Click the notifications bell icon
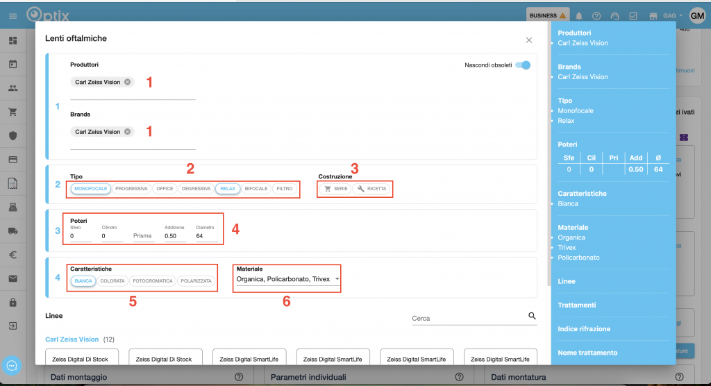The height and width of the screenshot is (386, 711). point(579,16)
